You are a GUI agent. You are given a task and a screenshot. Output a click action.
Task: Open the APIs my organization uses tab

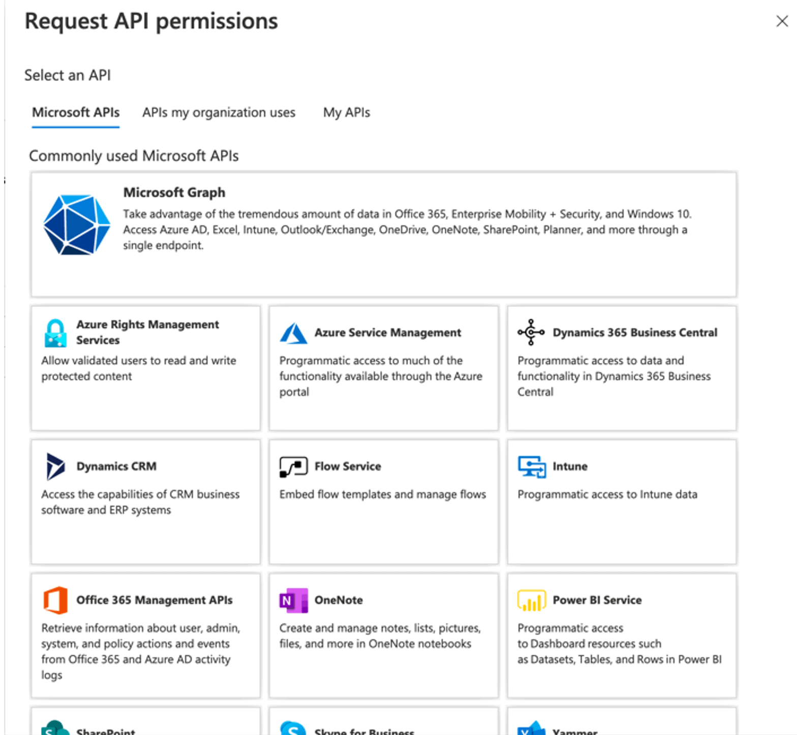point(219,112)
